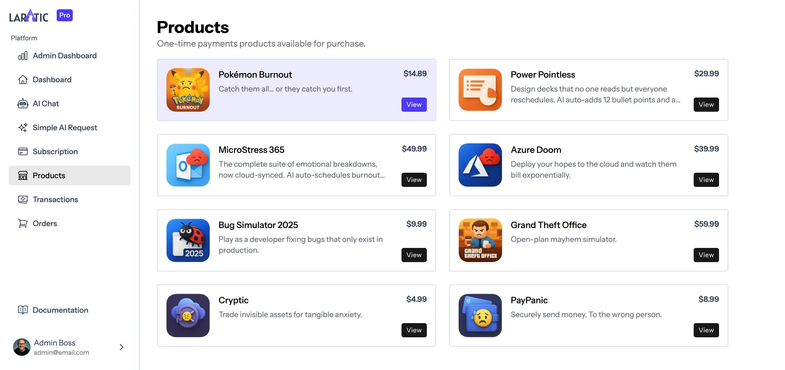Viewport: 785px width, 370px height.
Task: Switch to the Dashboard section
Action: pos(52,80)
